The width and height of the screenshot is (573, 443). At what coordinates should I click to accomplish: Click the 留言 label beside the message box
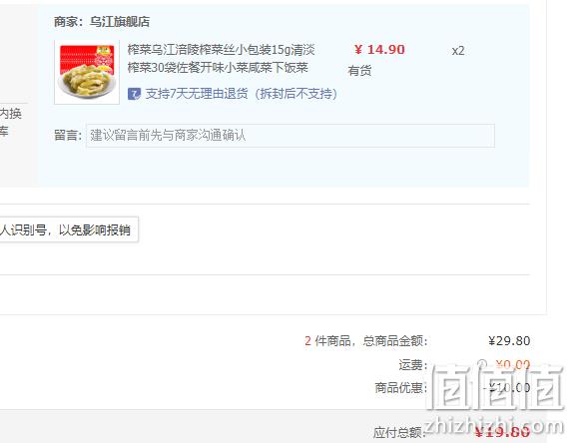68,135
